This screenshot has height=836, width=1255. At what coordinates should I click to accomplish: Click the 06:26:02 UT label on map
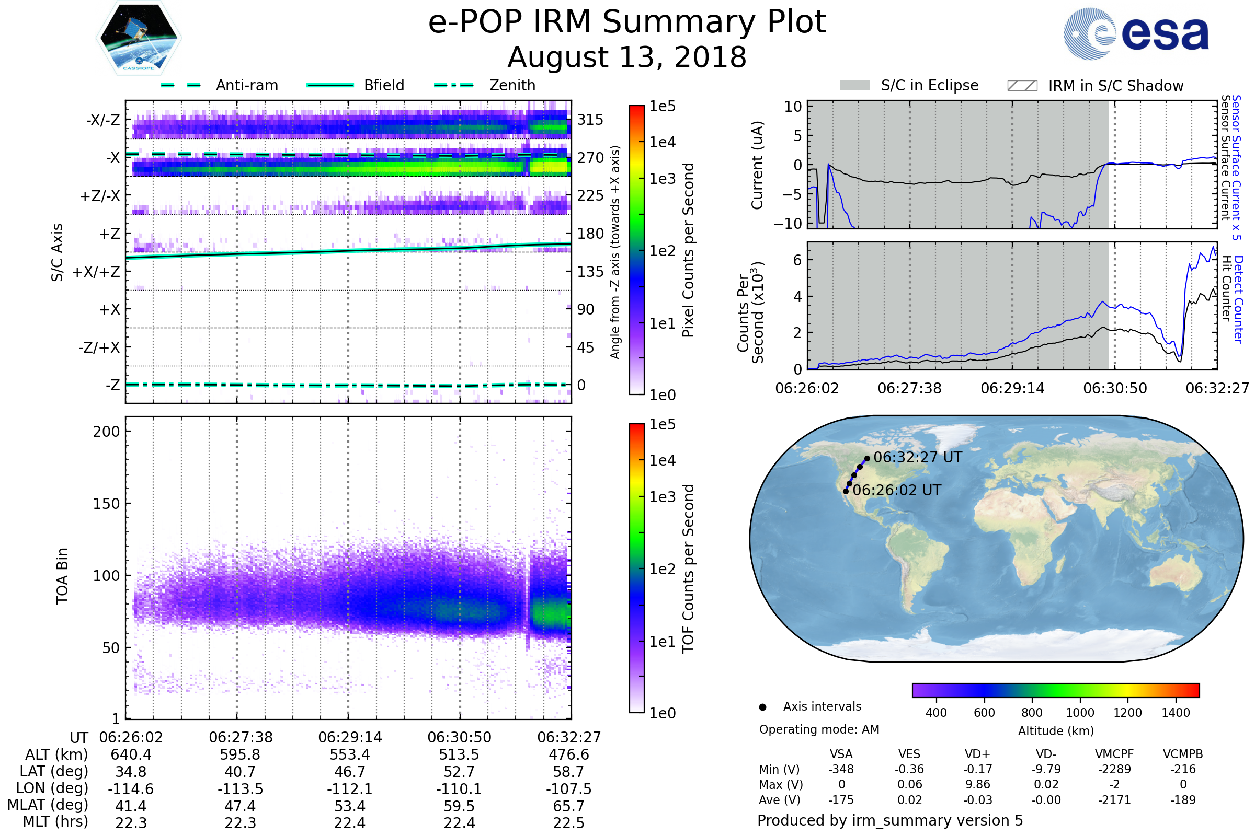[896, 490]
